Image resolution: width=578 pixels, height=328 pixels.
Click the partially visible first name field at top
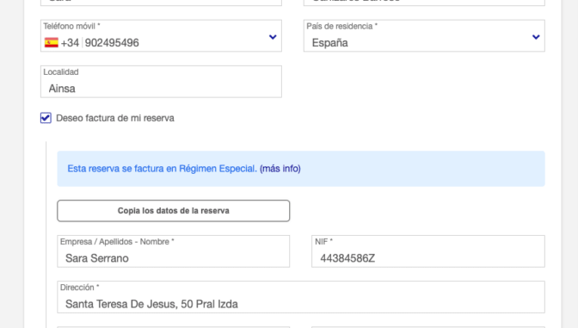[161, 2]
